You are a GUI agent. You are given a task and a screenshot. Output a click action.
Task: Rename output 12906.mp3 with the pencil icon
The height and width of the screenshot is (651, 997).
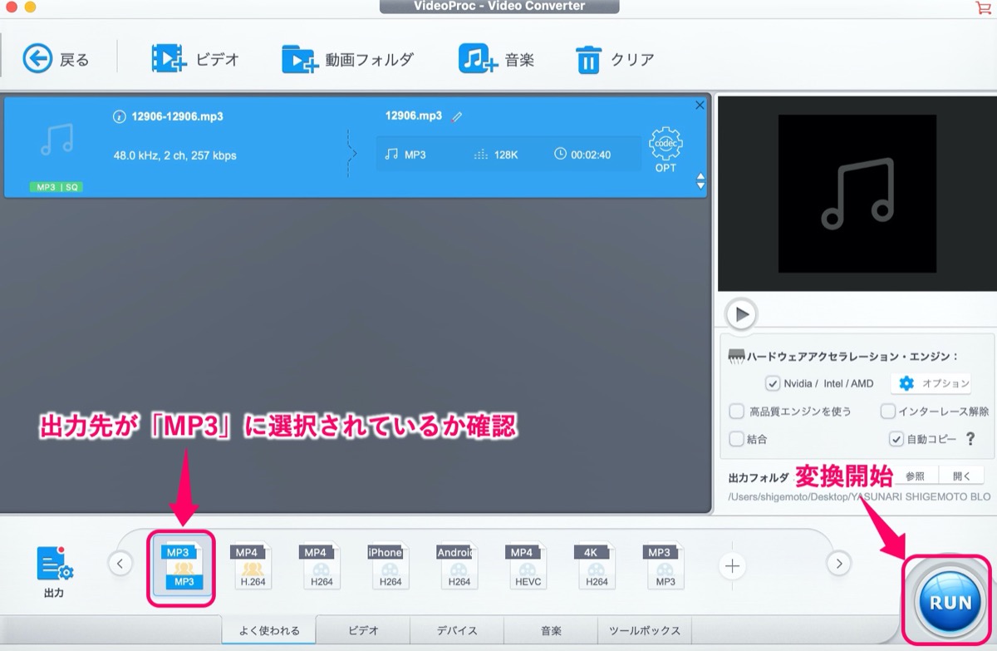click(x=457, y=116)
